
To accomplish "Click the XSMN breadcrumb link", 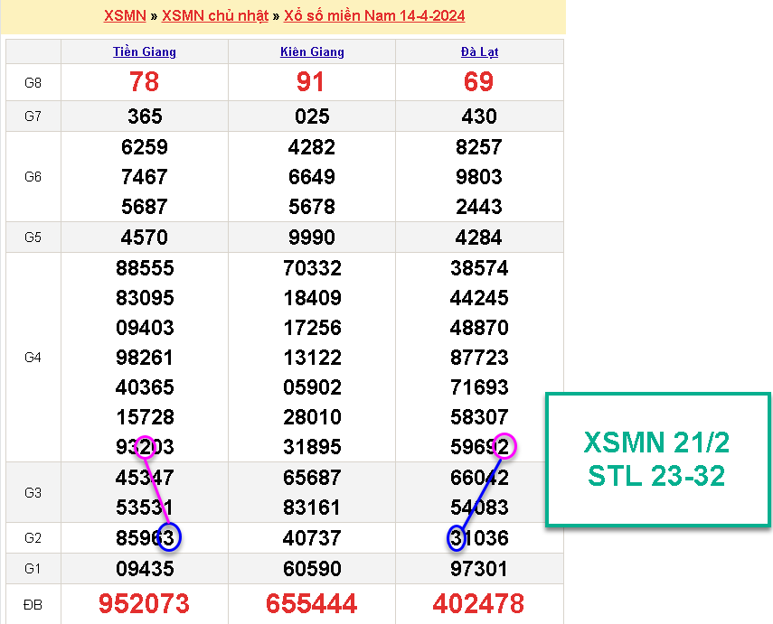I will point(125,16).
